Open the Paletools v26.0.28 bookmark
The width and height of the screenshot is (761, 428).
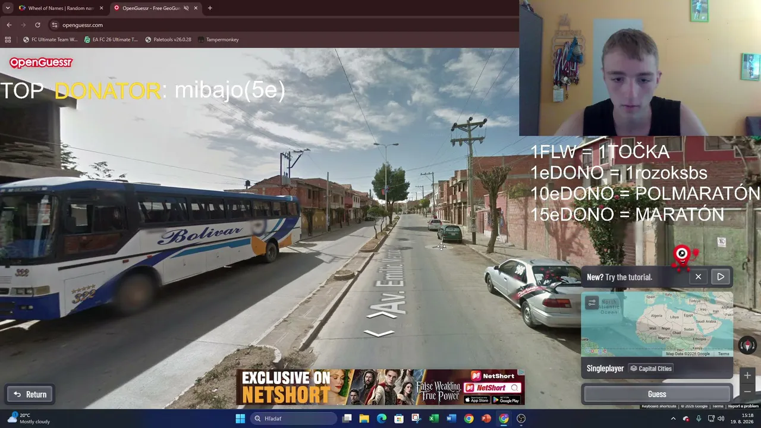point(168,40)
